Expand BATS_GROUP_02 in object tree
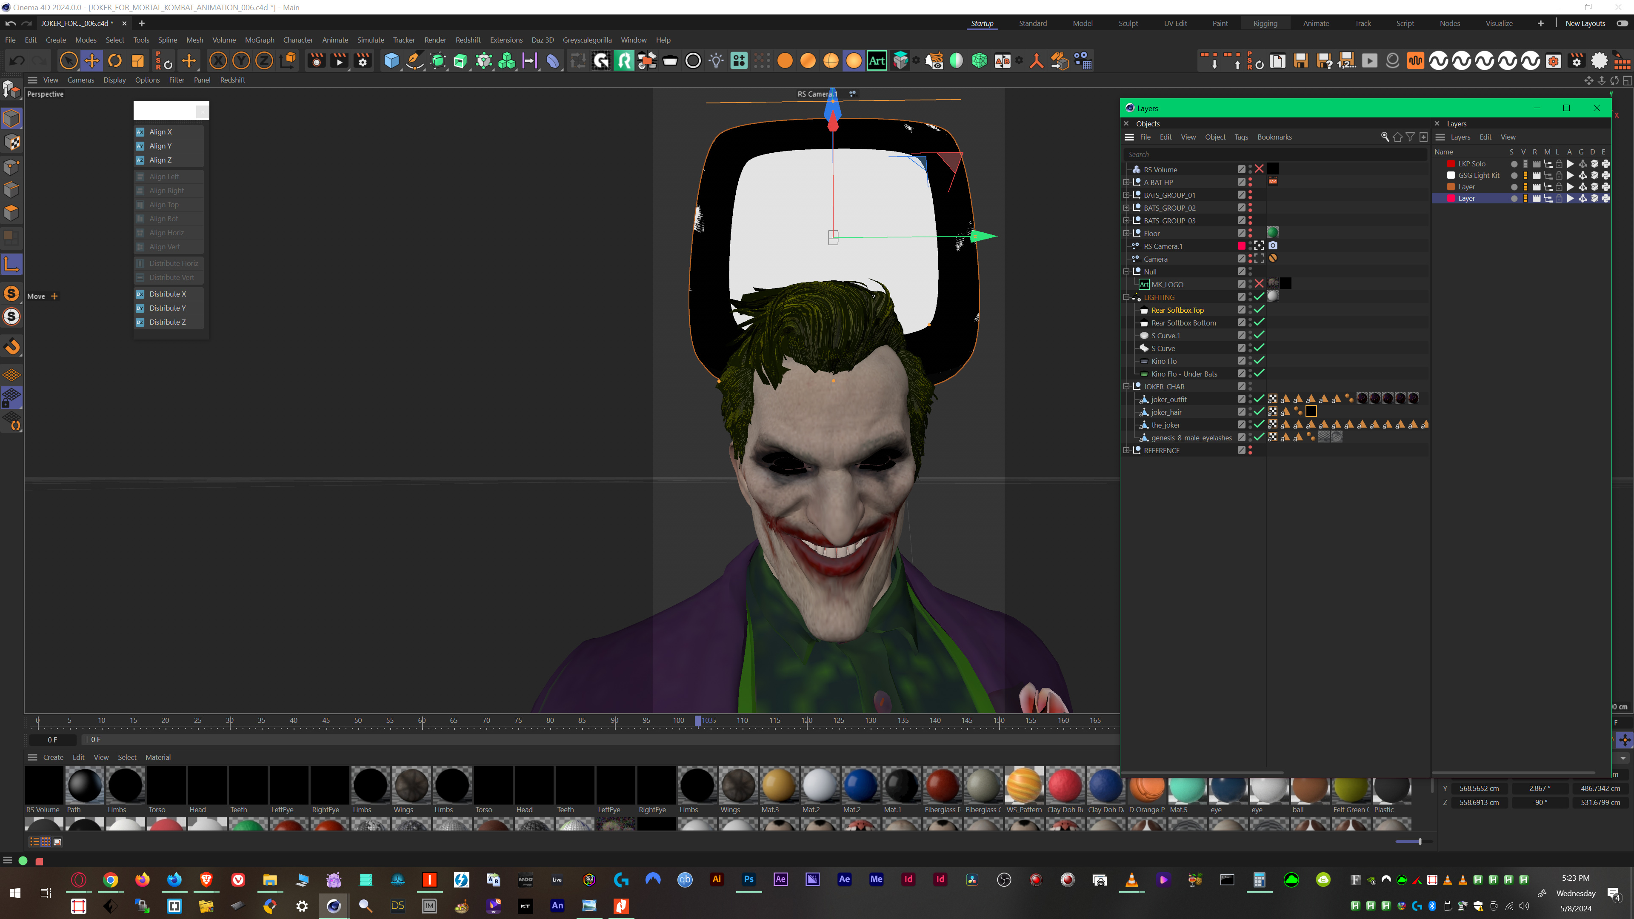 tap(1126, 208)
